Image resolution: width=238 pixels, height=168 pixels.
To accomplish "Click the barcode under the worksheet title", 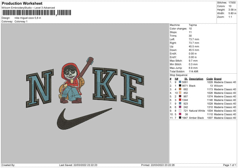I will coord(36,13).
